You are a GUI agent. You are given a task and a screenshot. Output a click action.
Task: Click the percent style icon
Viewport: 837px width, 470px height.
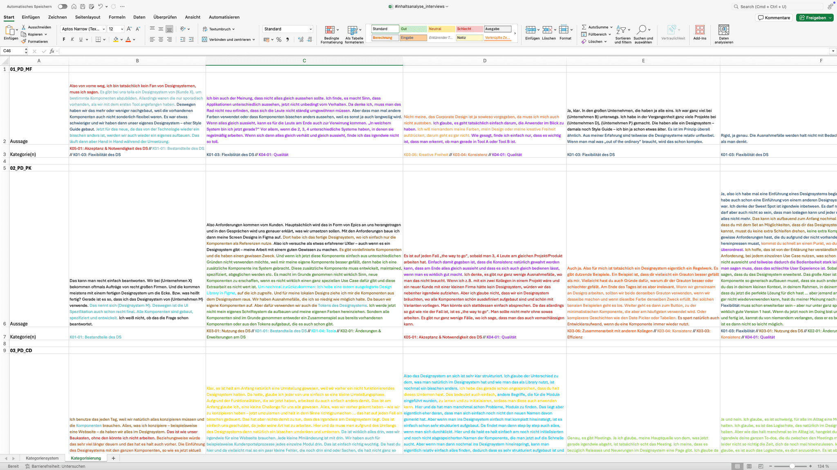click(279, 40)
